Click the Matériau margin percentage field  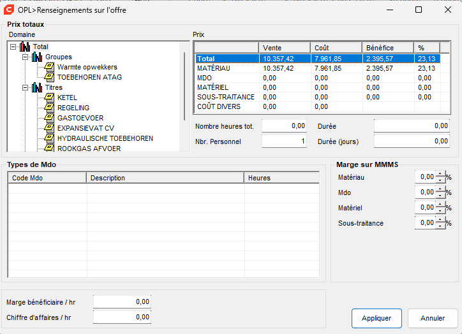coord(425,177)
